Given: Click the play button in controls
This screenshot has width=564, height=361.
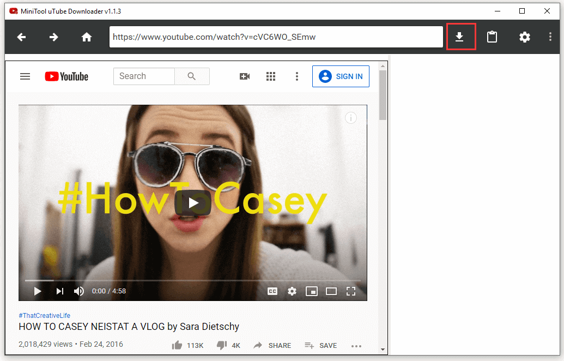Looking at the screenshot, I should (x=38, y=291).
